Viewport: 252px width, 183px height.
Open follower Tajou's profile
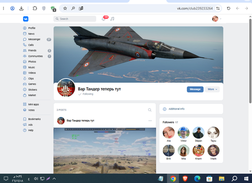[213, 134]
